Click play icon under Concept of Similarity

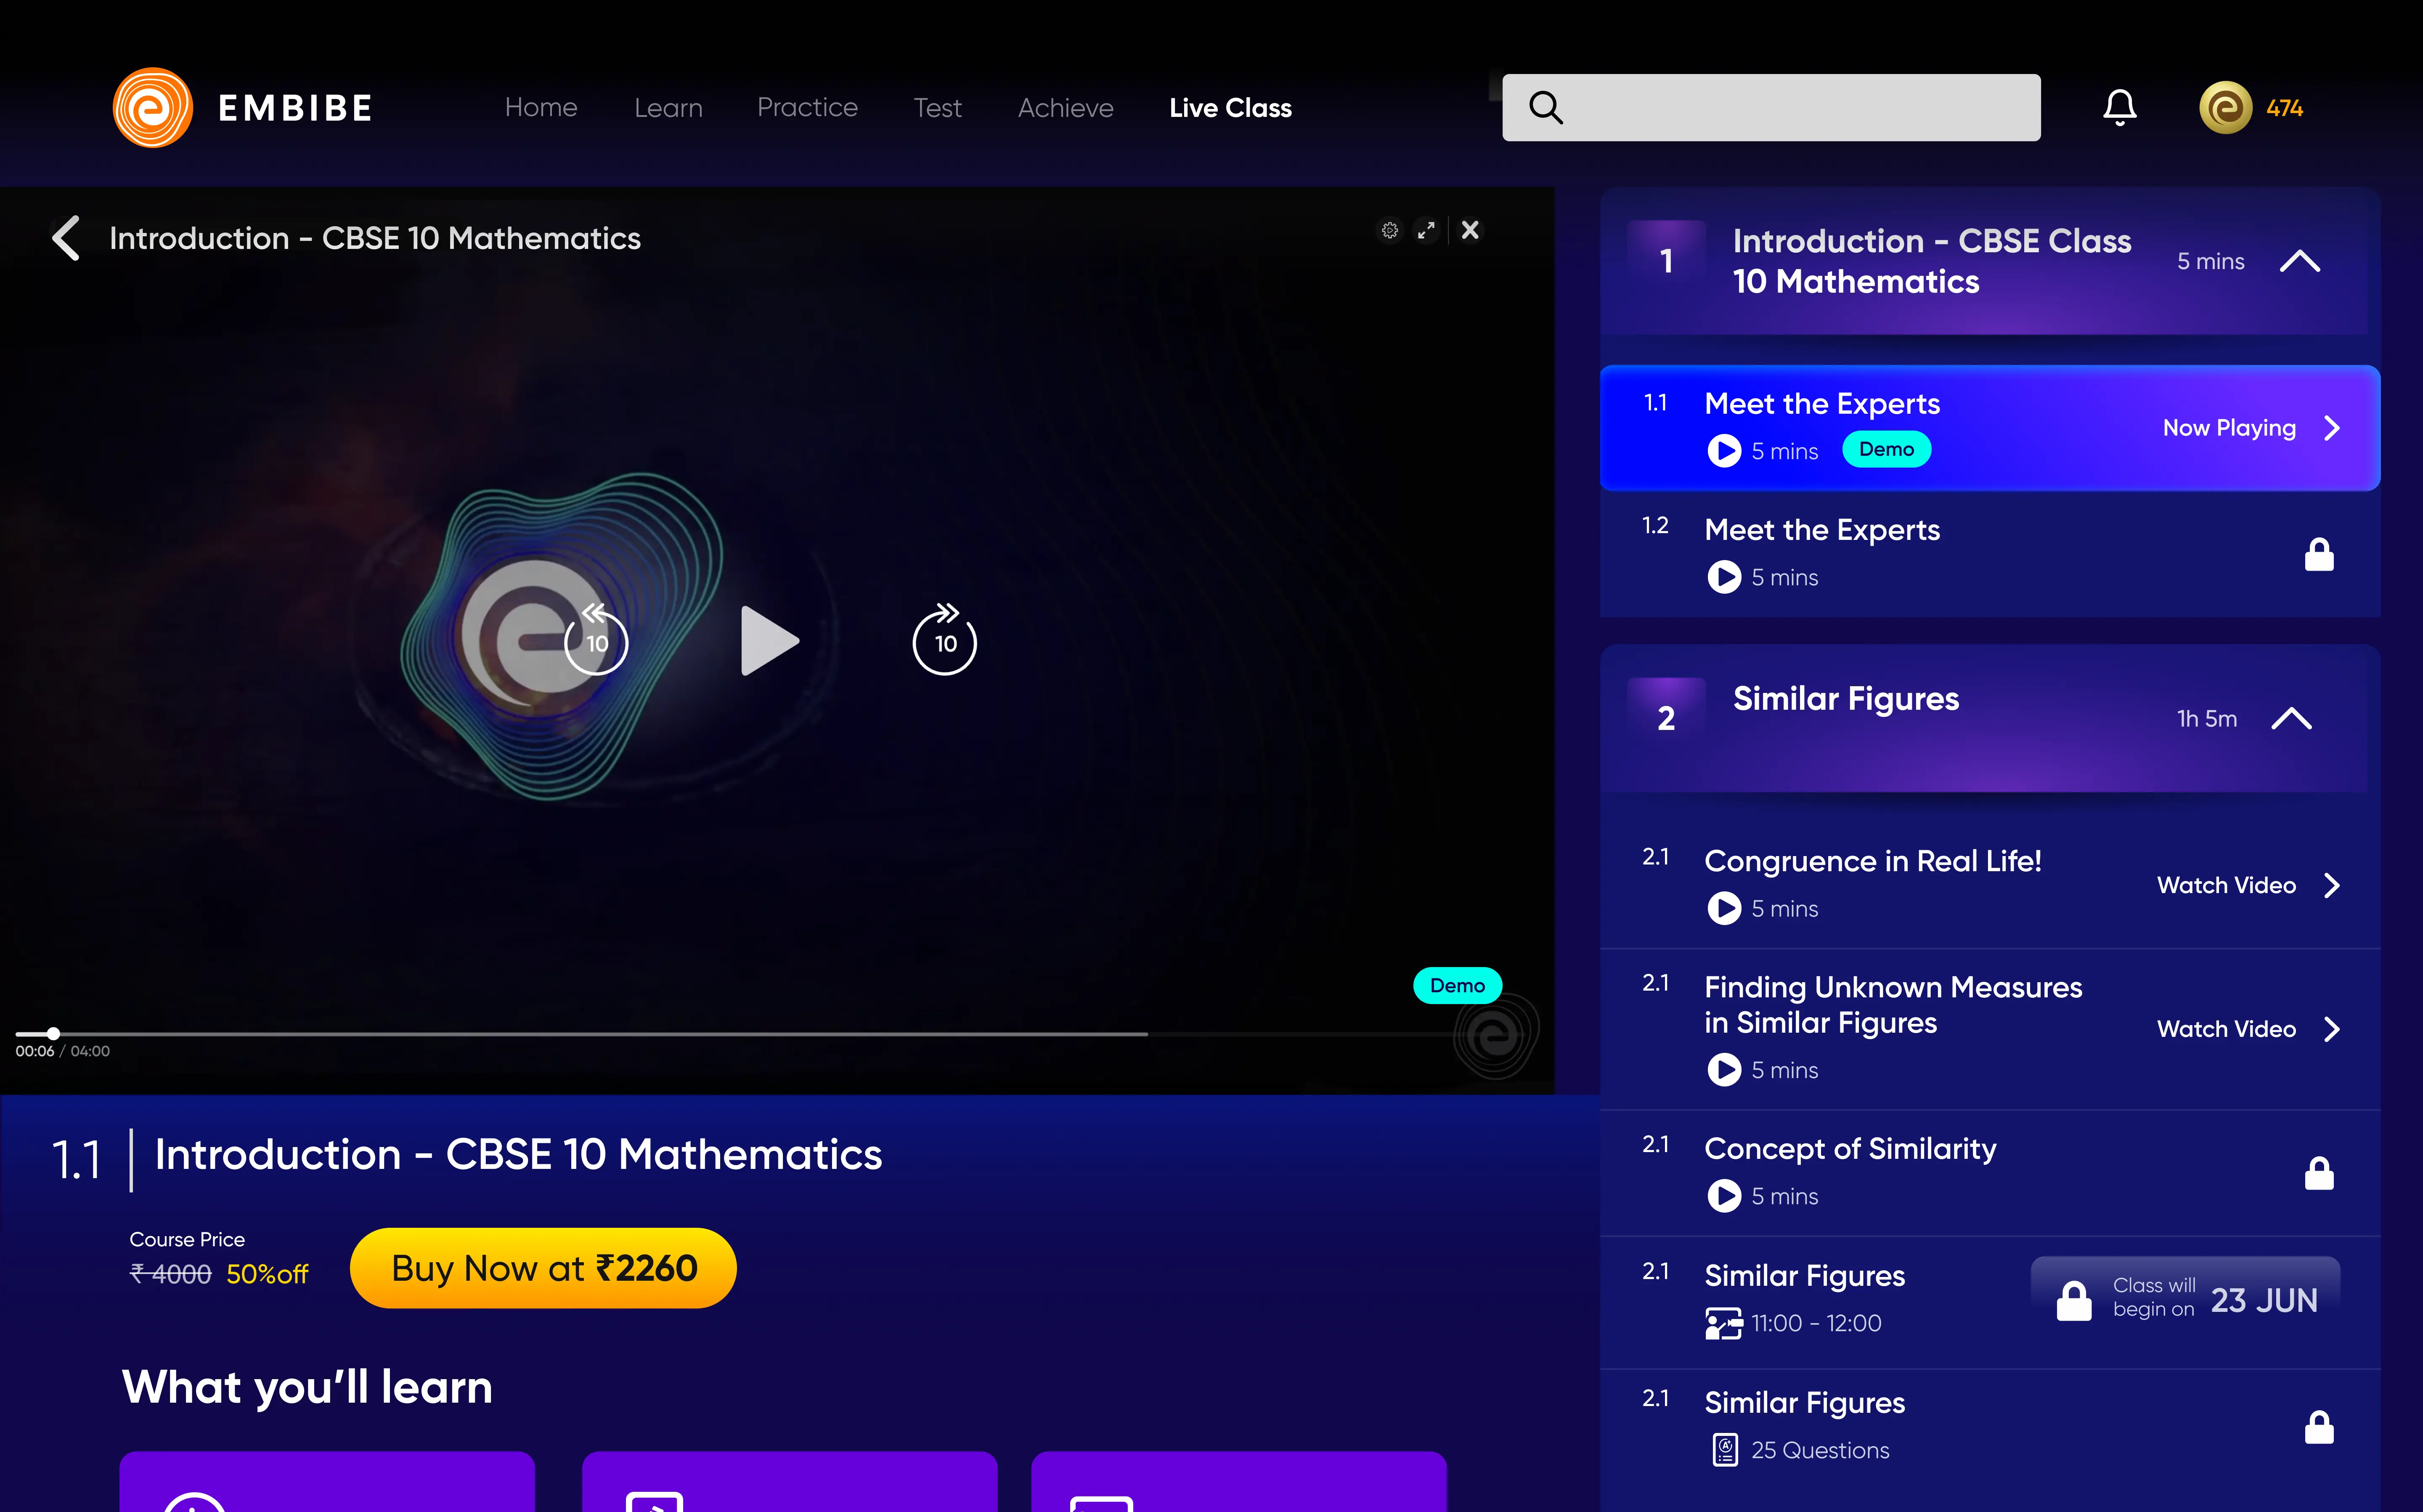point(1724,1195)
